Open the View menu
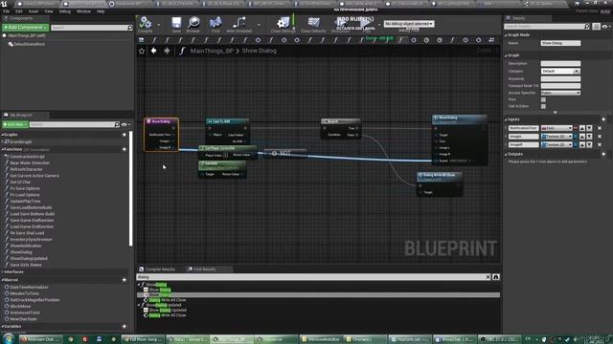 pyautogui.click(x=49, y=11)
